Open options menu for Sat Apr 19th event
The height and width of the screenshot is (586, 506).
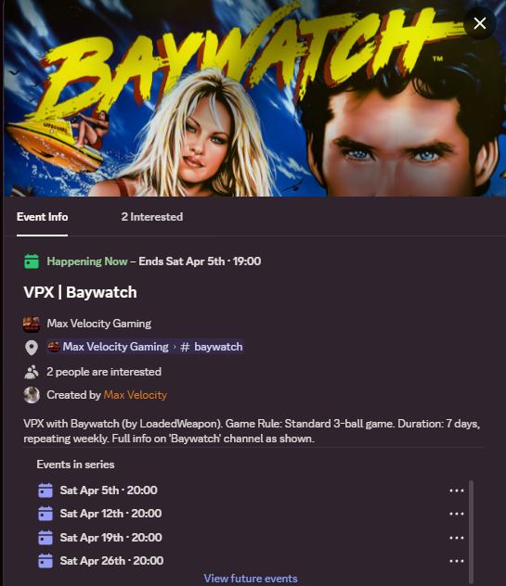(x=457, y=538)
